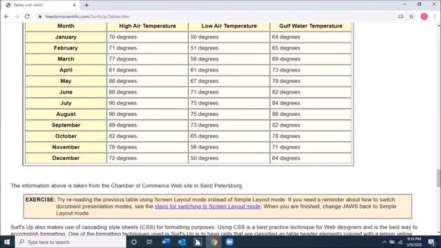Screen dimensions: 441x248
Task: Click December's 72 degrees high cell
Action: point(147,158)
